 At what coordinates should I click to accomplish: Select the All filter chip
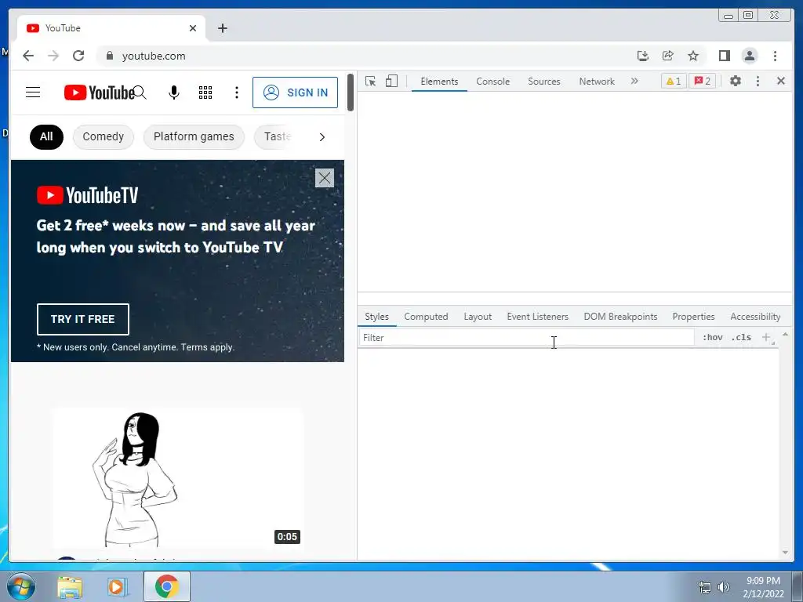tap(46, 136)
